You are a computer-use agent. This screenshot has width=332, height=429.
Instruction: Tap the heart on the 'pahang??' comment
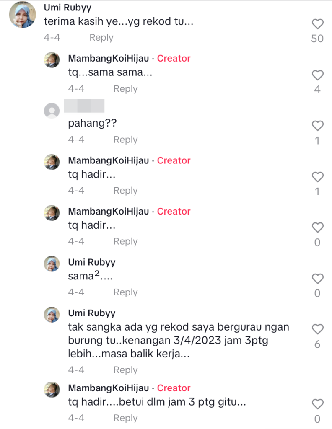pyautogui.click(x=318, y=126)
